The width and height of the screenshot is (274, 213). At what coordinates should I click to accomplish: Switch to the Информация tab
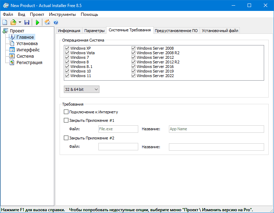click(69, 31)
